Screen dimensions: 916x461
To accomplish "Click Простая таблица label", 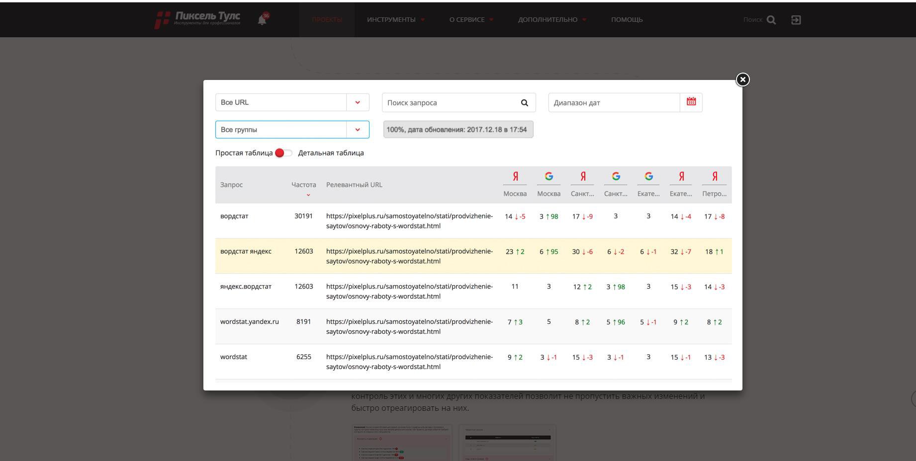I will [x=244, y=153].
